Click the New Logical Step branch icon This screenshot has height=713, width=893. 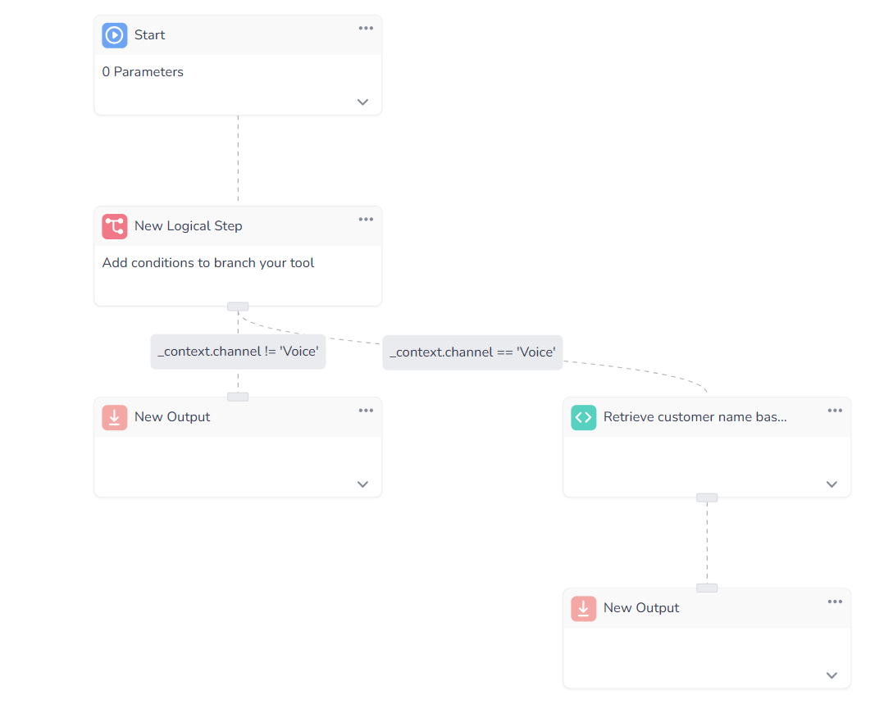point(115,226)
